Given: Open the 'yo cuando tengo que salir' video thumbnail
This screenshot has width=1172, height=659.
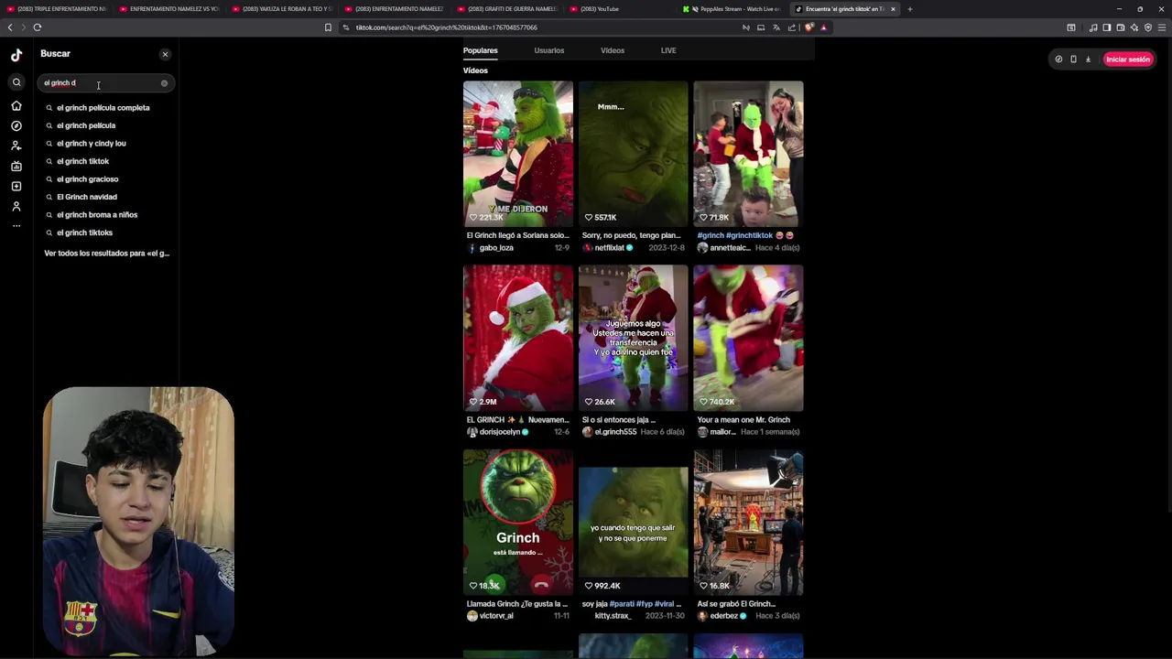Looking at the screenshot, I should 633,523.
